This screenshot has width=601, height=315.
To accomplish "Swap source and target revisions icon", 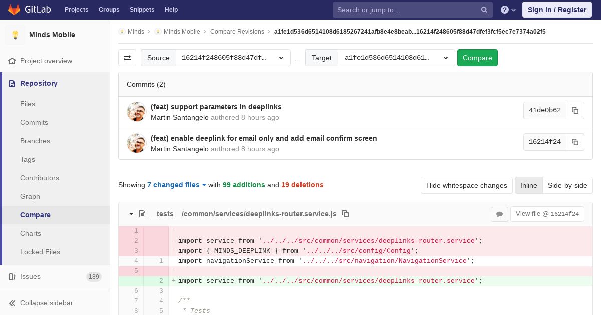I will click(x=127, y=58).
